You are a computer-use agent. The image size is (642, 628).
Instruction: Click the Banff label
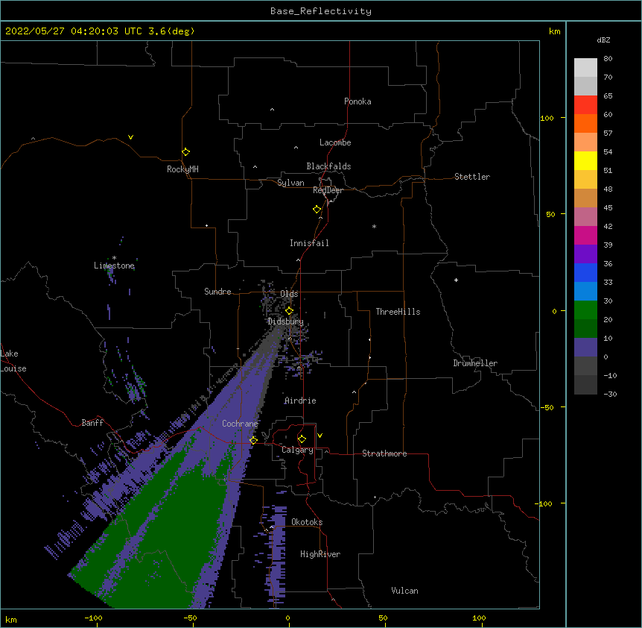(x=92, y=423)
